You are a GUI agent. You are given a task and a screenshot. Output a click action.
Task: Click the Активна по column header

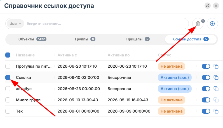pyautogui.click(x=118, y=55)
